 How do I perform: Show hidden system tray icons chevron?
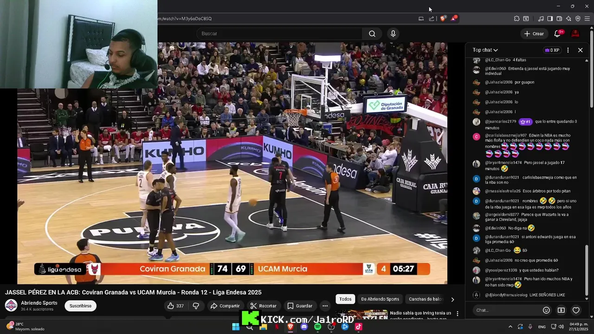click(510, 327)
